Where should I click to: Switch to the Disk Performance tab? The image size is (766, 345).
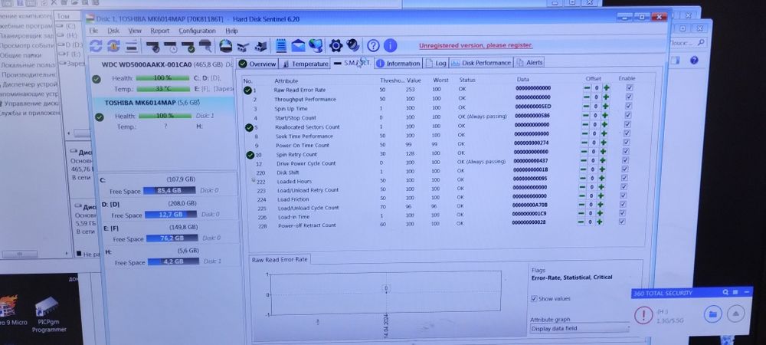point(481,63)
